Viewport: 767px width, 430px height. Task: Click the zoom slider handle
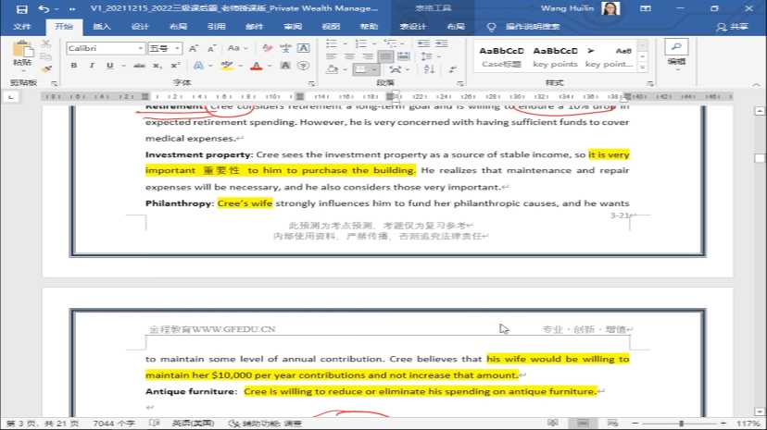pyautogui.click(x=682, y=424)
